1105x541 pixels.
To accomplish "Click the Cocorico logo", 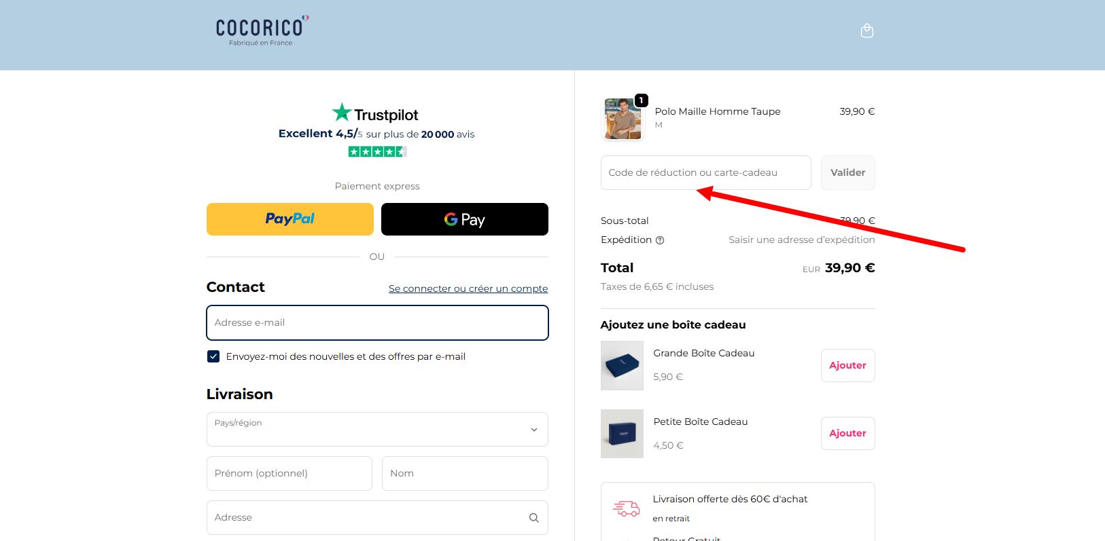I will tap(262, 31).
